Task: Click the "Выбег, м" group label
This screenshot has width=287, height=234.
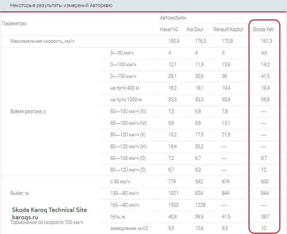Action: (19, 193)
